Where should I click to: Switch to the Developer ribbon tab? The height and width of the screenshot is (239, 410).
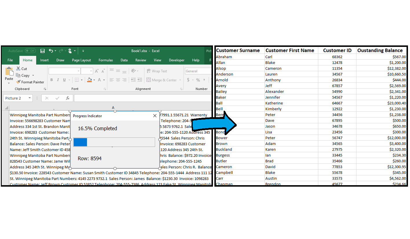click(176, 60)
